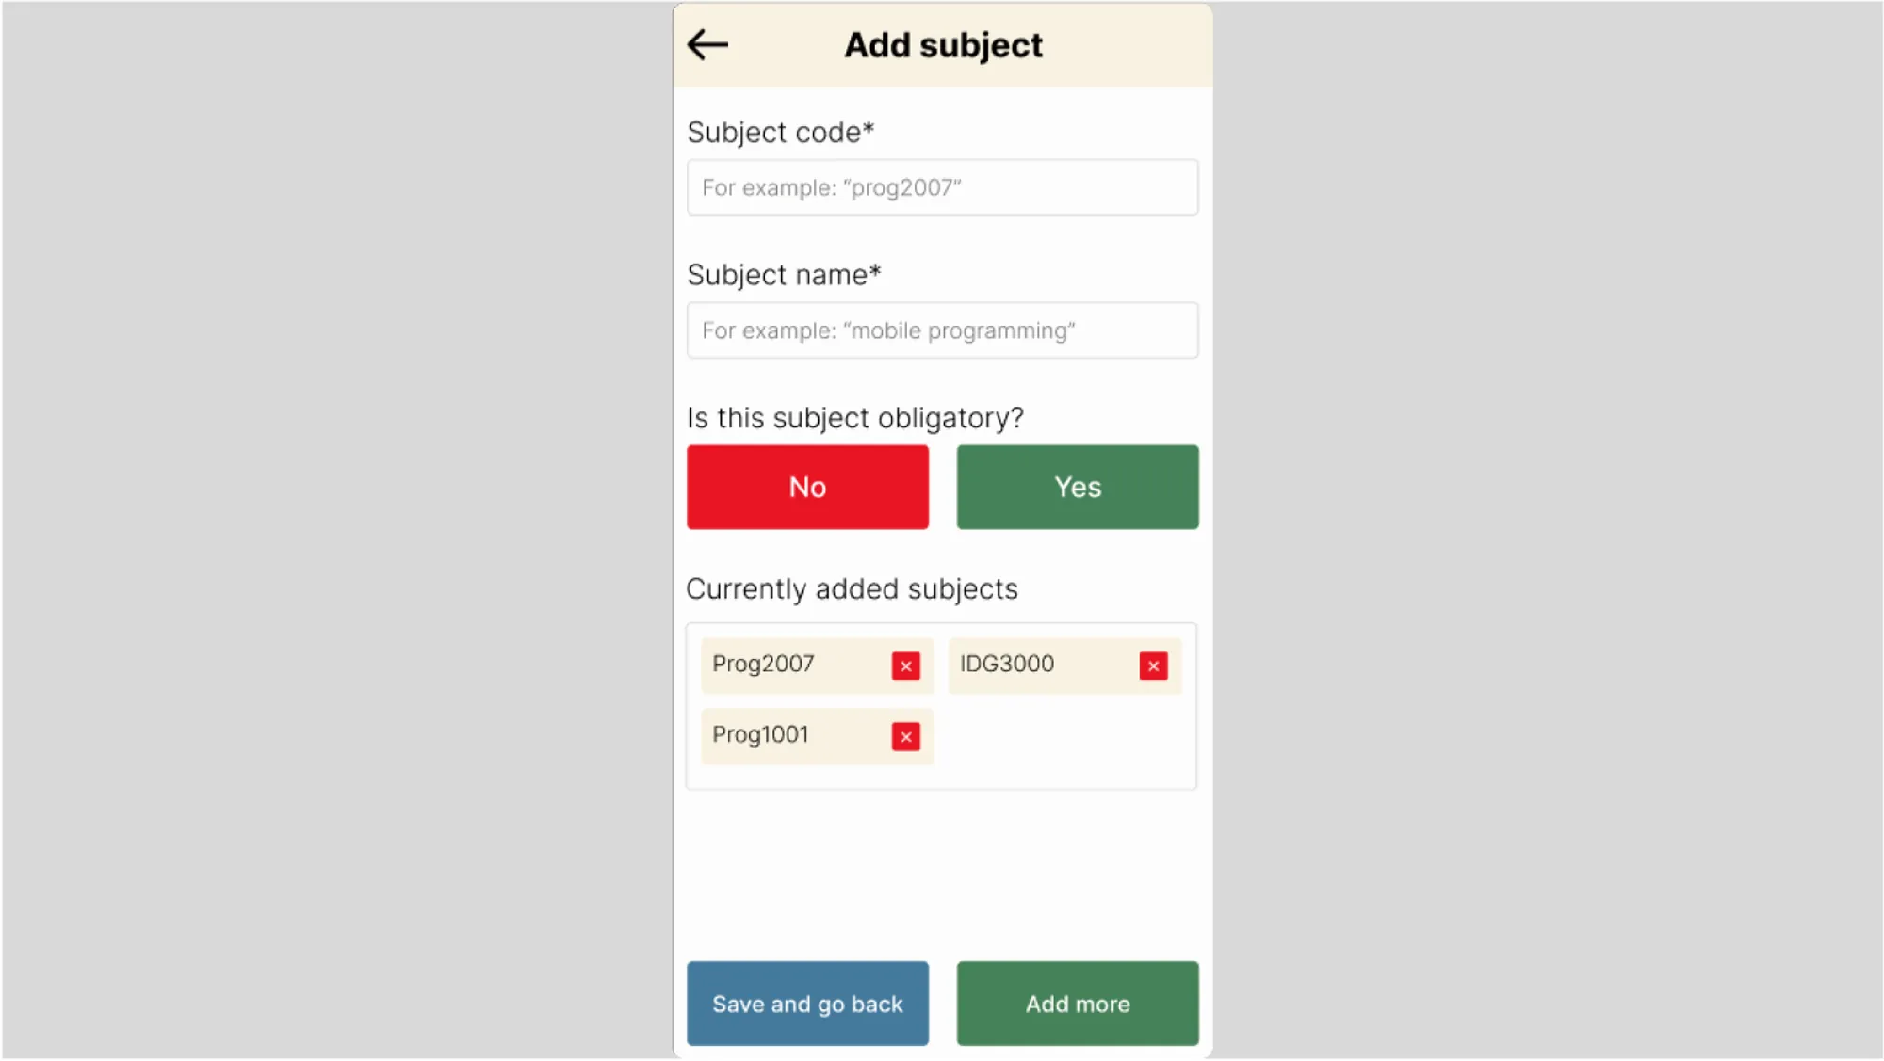Viewport: 1884px width, 1061px height.
Task: Remove the Prog2007 subject with its X
Action: pos(905,666)
